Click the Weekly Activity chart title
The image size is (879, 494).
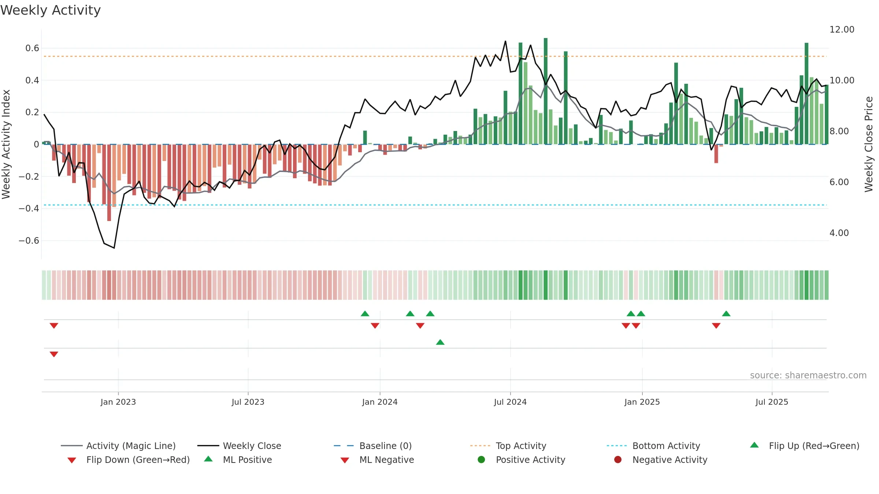pos(51,10)
